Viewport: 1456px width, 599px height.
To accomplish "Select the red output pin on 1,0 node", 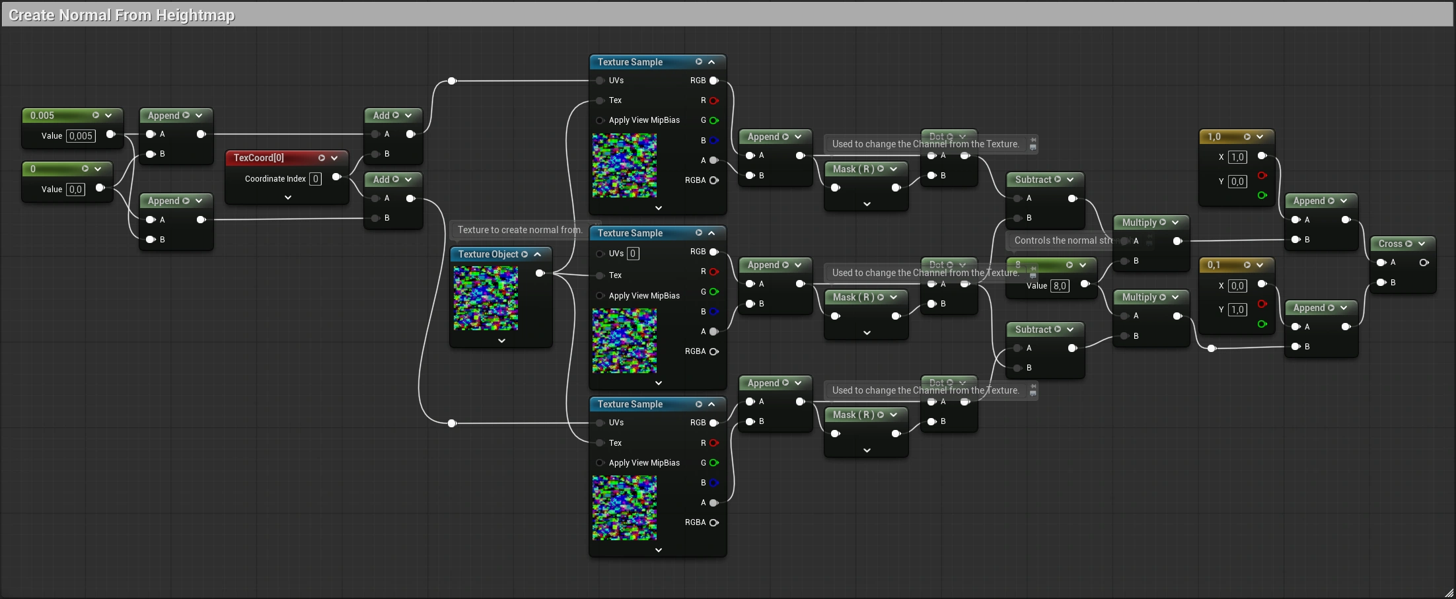I will coord(1262,176).
